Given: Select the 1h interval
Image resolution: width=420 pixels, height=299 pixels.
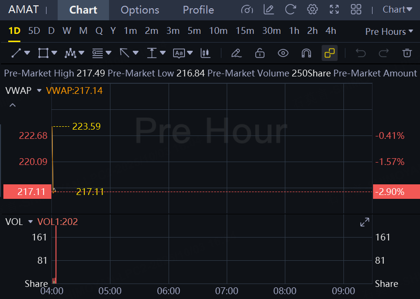Looking at the screenshot, I should (294, 31).
